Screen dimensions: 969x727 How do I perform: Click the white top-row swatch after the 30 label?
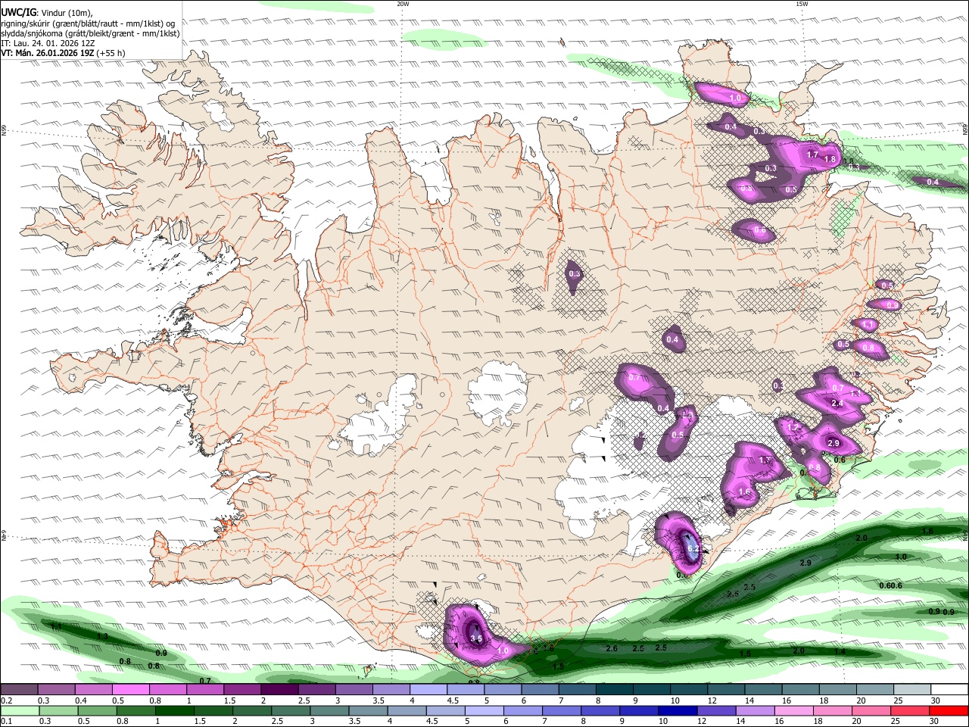point(949,690)
